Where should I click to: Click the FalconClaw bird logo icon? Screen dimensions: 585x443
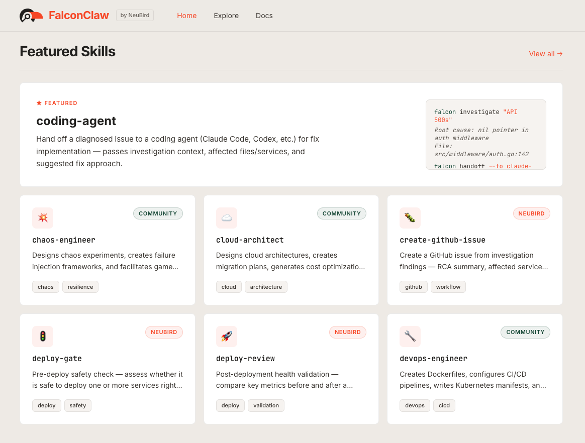[x=31, y=16]
